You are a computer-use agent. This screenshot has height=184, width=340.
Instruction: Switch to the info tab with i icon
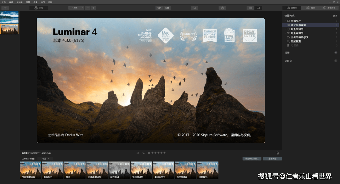click(x=329, y=8)
